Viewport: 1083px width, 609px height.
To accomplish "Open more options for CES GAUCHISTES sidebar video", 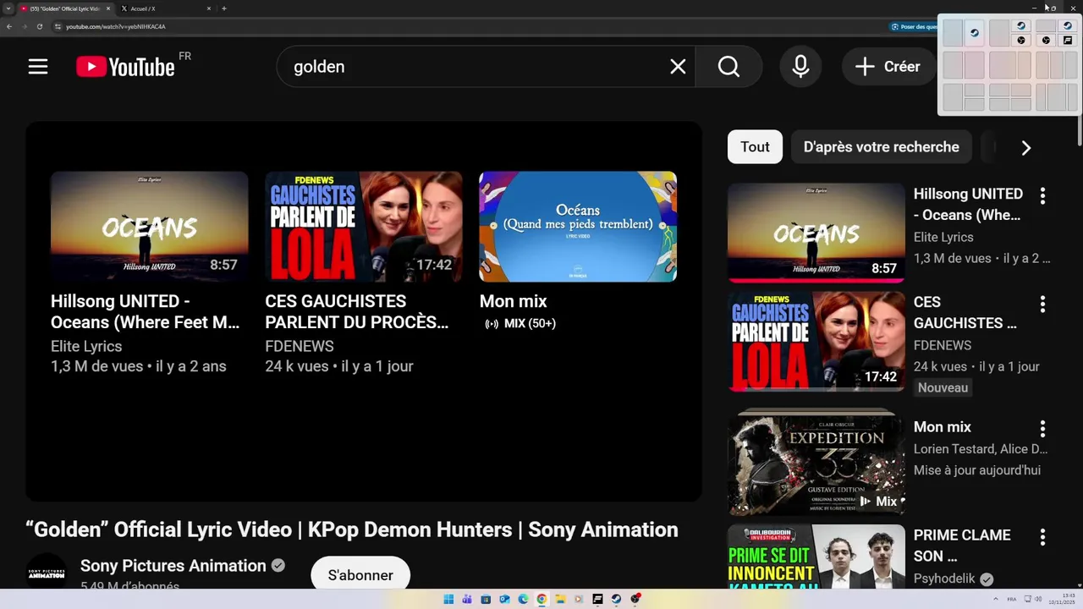I will tap(1042, 304).
